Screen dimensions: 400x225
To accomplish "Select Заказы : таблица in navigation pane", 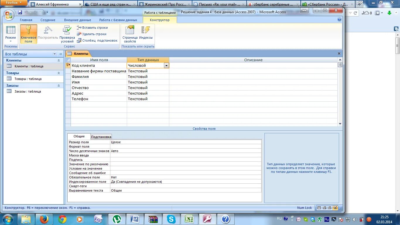I will (33, 91).
